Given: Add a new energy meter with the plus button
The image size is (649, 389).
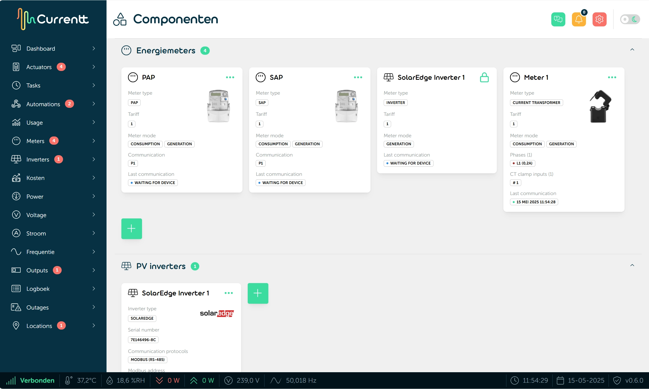Looking at the screenshot, I should click(x=132, y=228).
